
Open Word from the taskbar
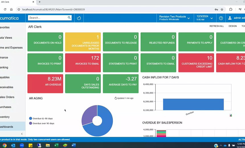click(73, 145)
